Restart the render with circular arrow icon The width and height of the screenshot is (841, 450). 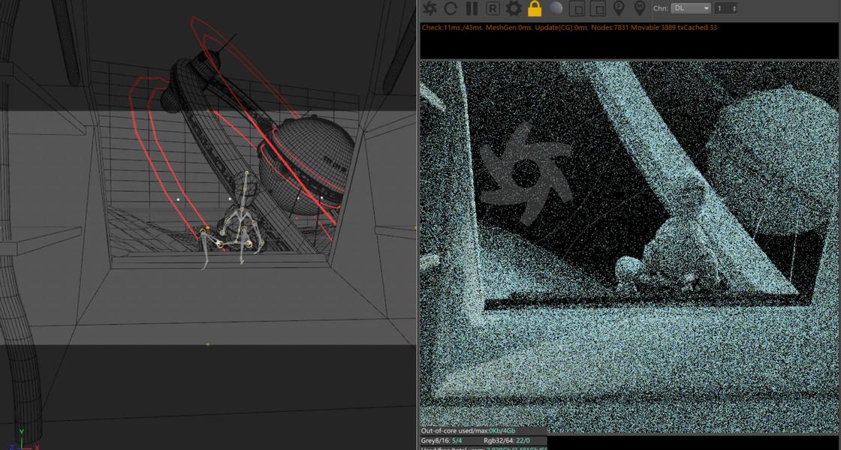[451, 8]
